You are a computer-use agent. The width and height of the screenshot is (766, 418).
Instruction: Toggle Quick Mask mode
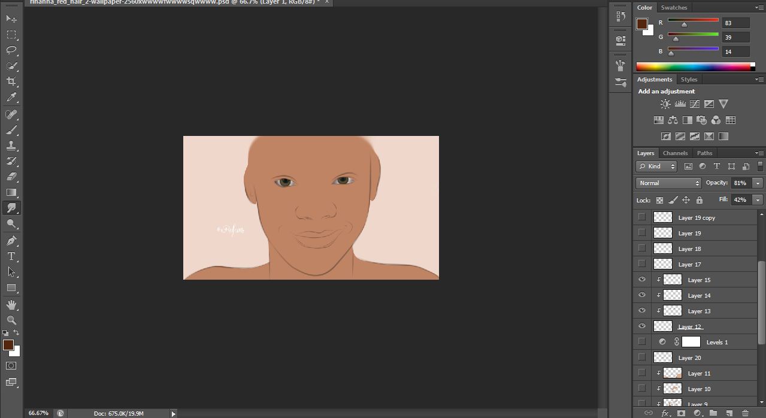coord(11,366)
